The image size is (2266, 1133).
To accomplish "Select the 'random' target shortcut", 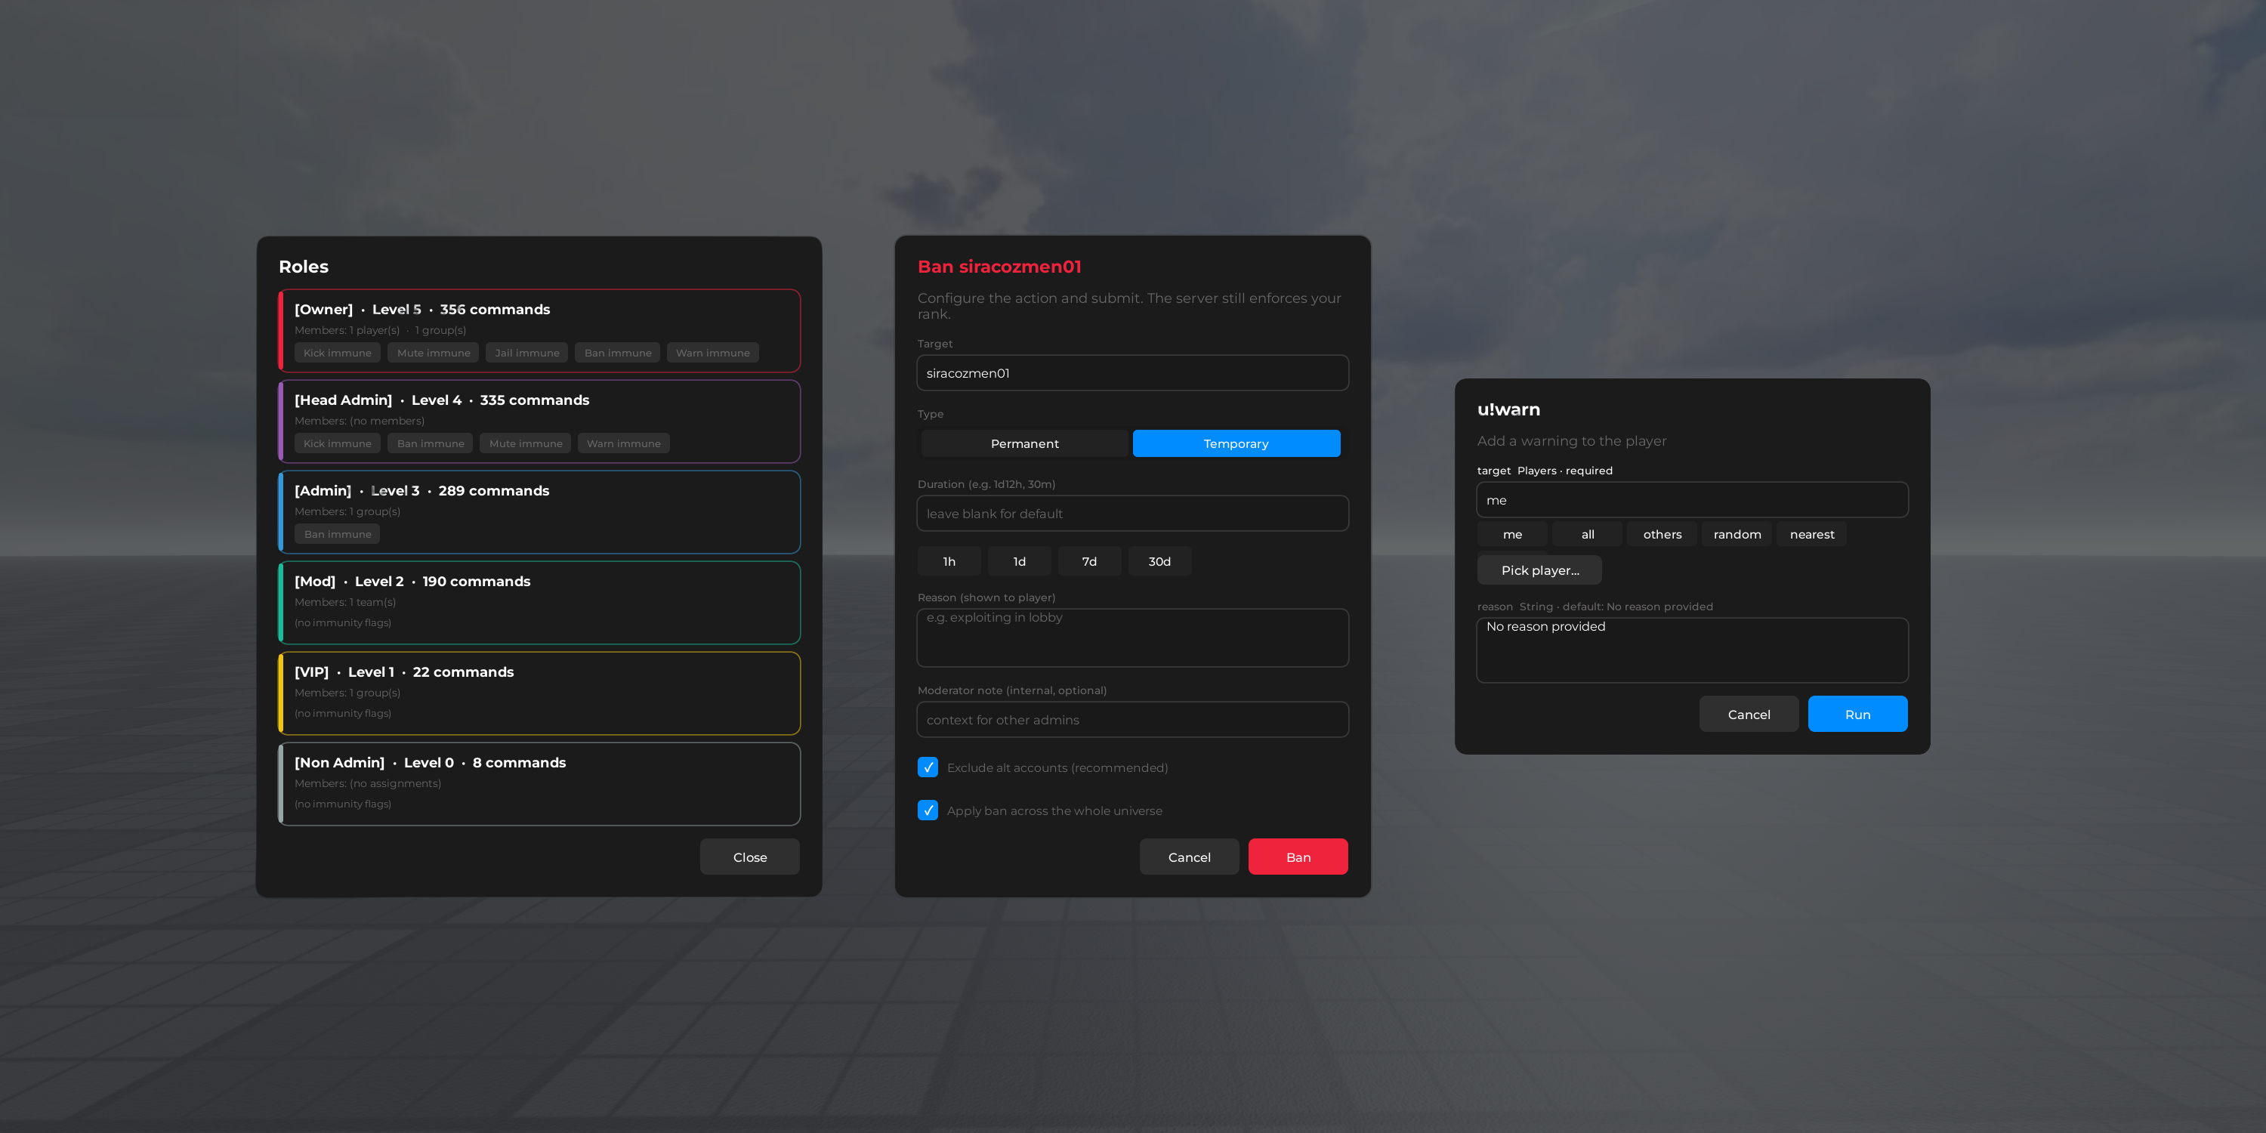I will pos(1737,534).
